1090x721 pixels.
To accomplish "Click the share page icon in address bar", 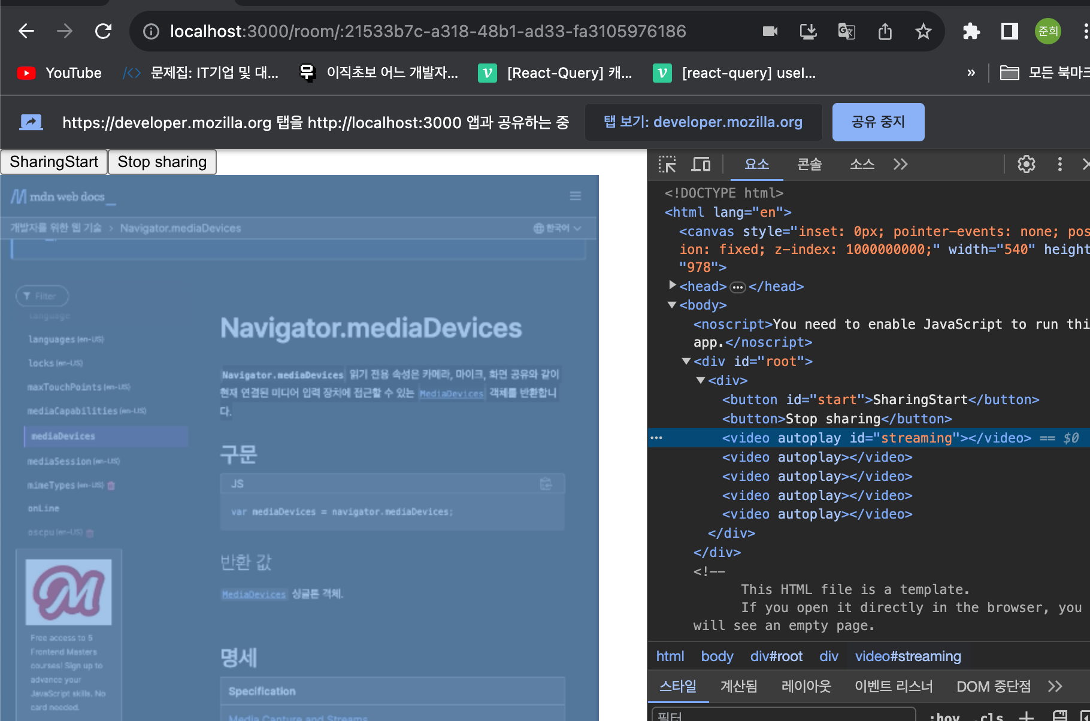I will click(x=885, y=31).
